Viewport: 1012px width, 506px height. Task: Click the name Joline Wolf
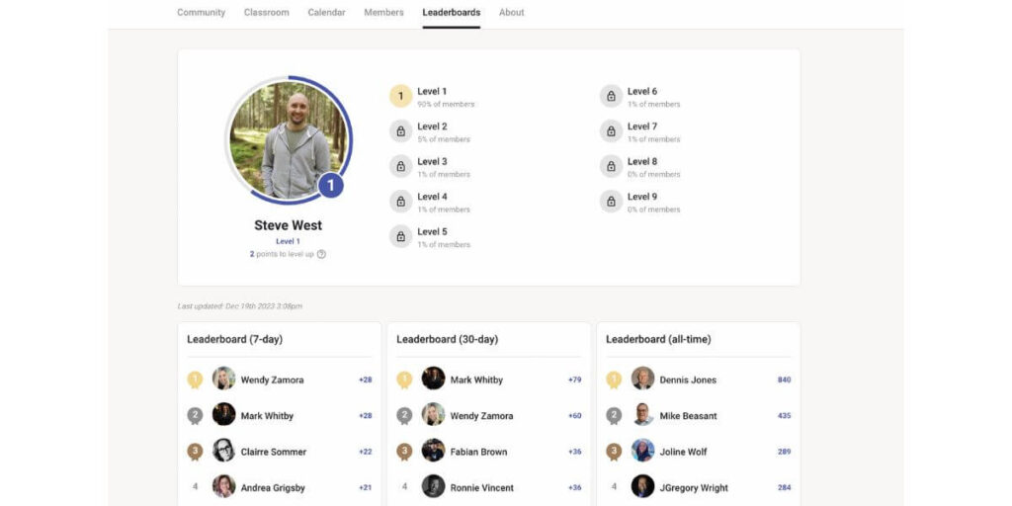683,453
